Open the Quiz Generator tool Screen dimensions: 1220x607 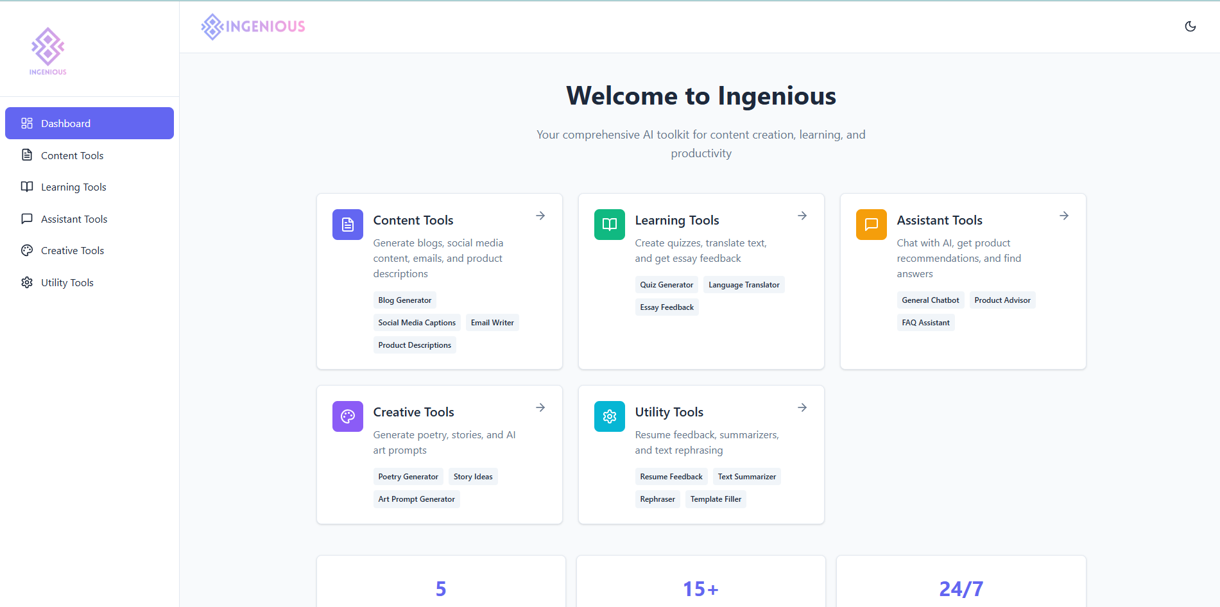coord(666,284)
